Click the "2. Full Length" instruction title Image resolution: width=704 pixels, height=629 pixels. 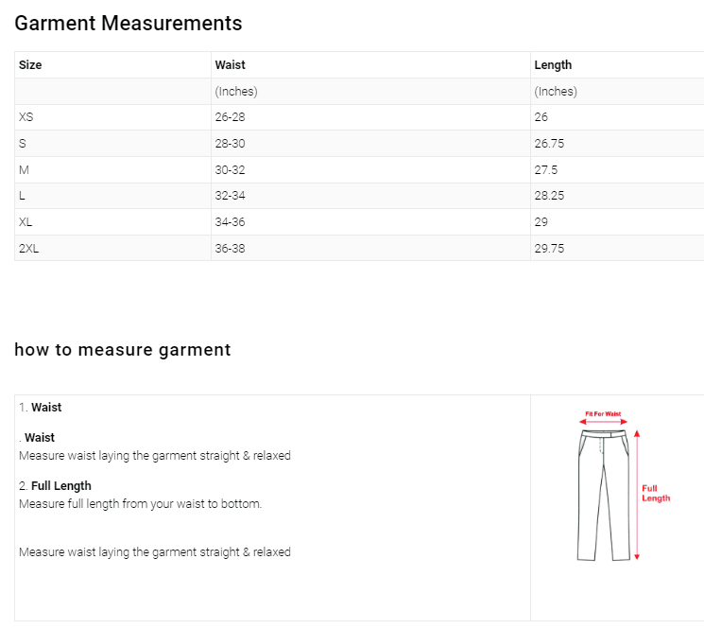(55, 486)
